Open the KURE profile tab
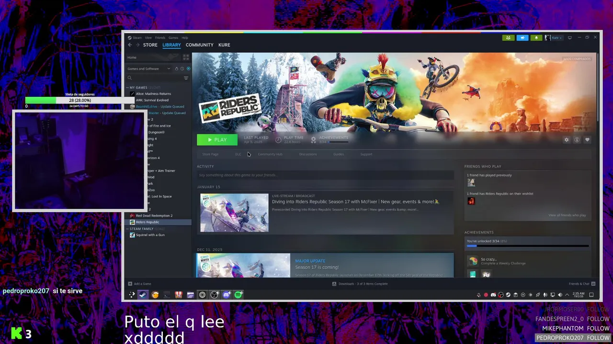Viewport: 613px width, 344px height. tap(224, 45)
